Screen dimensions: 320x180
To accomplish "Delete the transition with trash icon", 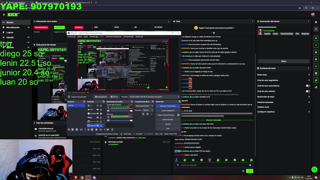I will 147,114.
